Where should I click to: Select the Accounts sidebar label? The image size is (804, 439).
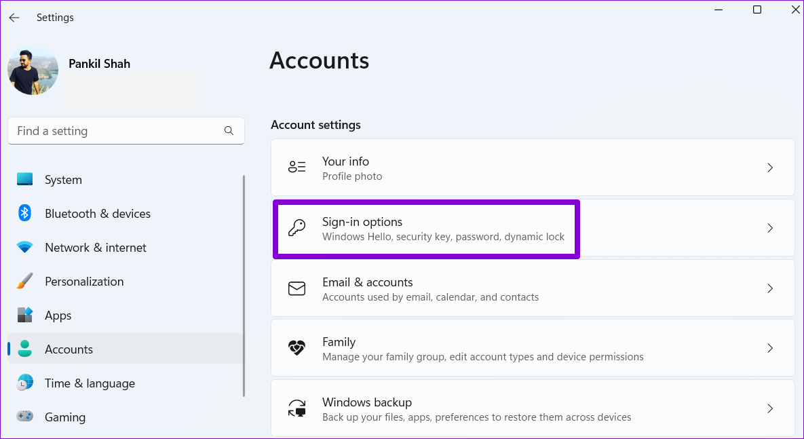tap(69, 349)
